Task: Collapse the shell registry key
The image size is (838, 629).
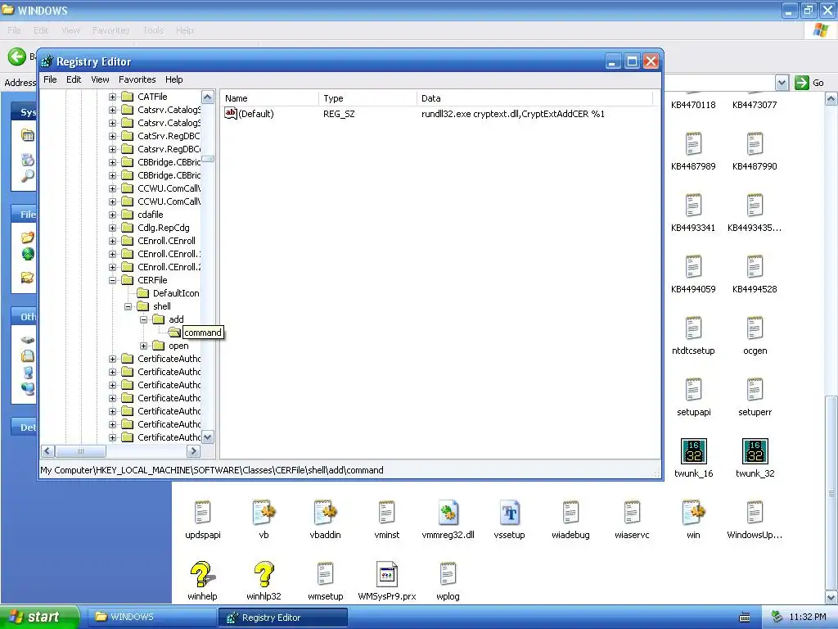Action: (128, 306)
